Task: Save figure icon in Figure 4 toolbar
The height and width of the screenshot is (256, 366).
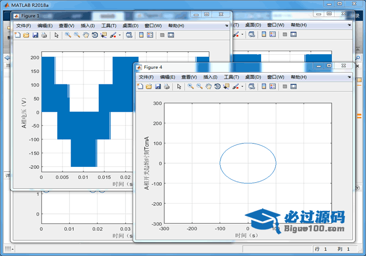Action: pos(158,87)
